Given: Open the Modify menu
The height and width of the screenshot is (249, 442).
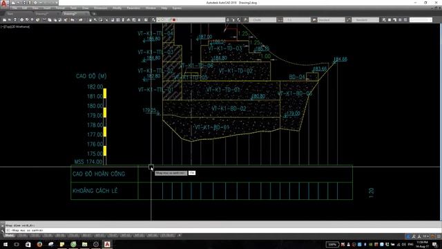Looking at the screenshot, I should [x=117, y=8].
